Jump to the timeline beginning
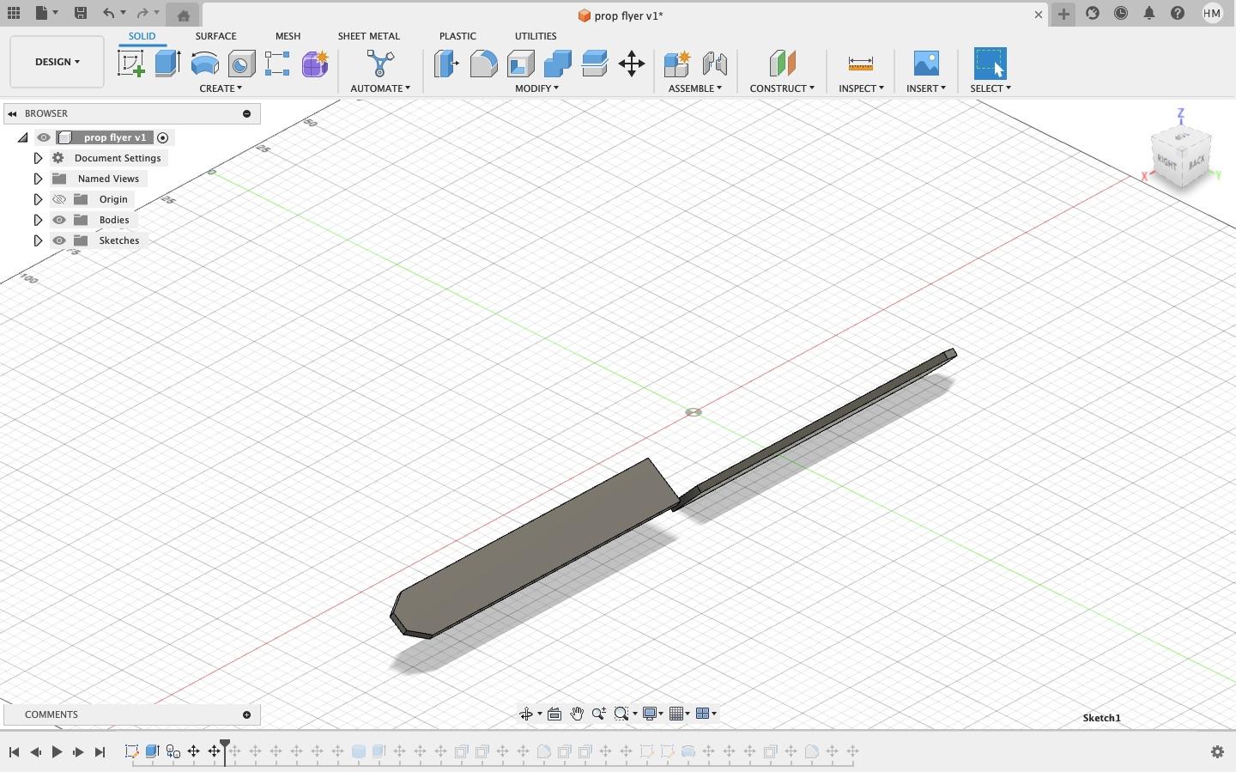 [x=14, y=752]
